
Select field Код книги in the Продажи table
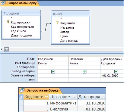[x=18, y=31]
